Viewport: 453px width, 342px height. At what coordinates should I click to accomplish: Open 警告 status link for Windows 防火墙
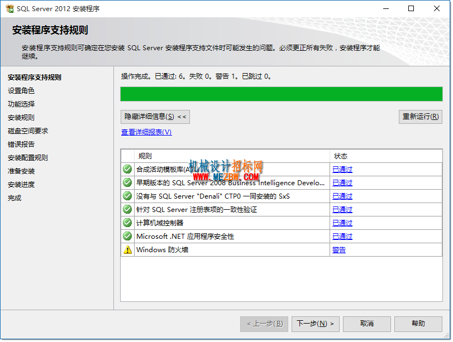pos(339,250)
